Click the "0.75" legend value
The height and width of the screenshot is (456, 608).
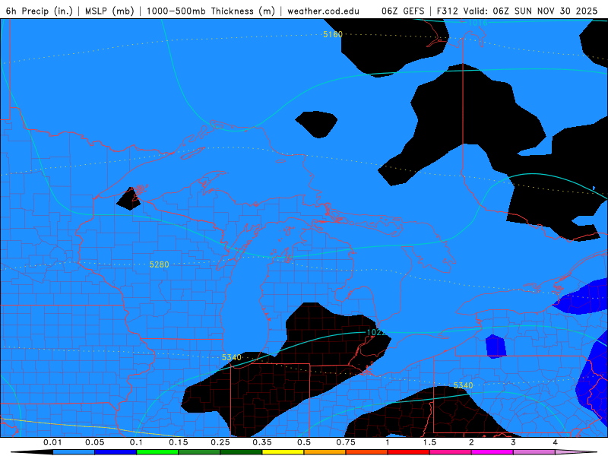pyautogui.click(x=346, y=442)
